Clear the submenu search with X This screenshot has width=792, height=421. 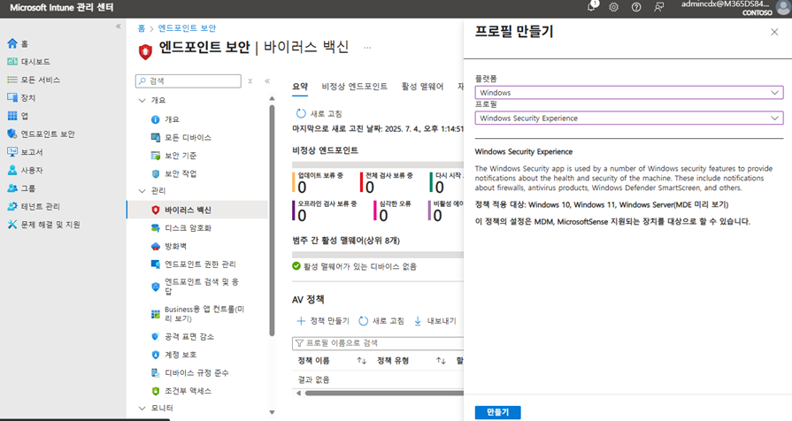[250, 80]
